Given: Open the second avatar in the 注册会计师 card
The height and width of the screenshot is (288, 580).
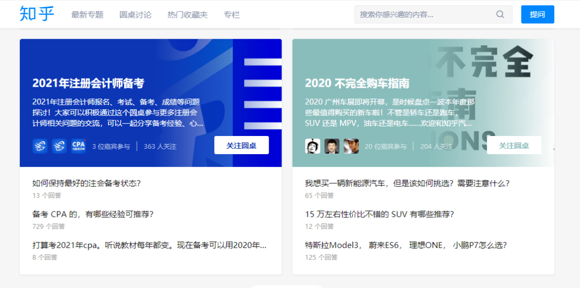Looking at the screenshot, I should pos(59,146).
